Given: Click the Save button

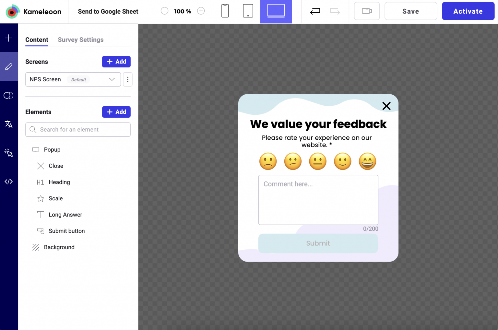Looking at the screenshot, I should pos(410,11).
